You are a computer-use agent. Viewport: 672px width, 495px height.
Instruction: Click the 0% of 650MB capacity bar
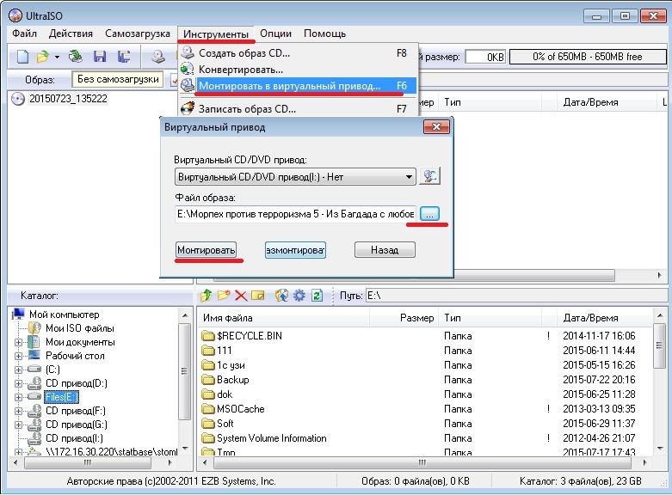[x=588, y=57]
